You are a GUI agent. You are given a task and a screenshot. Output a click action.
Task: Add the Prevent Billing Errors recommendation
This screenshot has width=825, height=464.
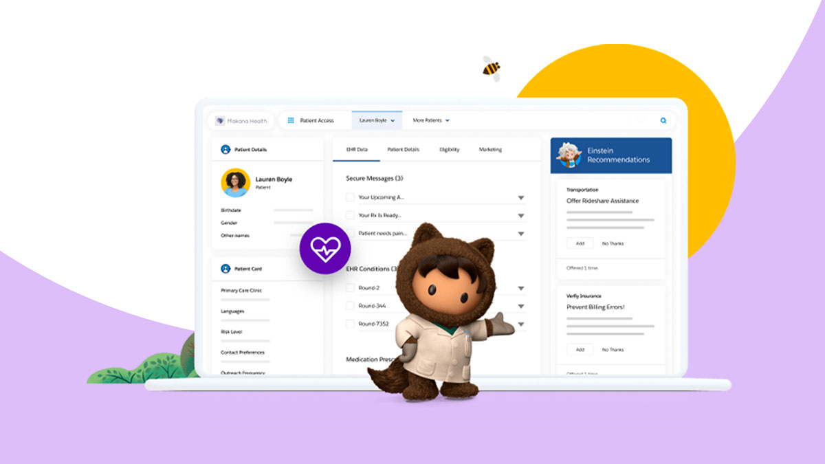[x=580, y=349]
